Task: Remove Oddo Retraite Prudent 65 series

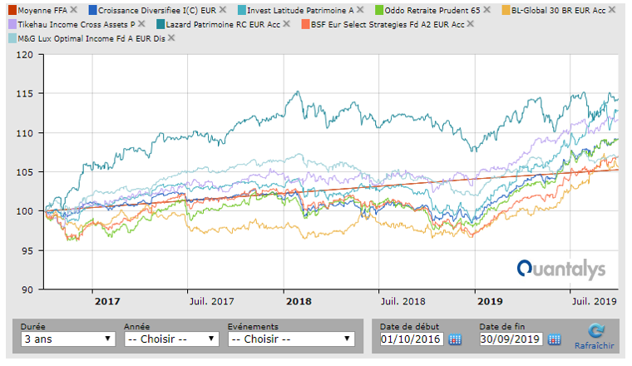Action: click(x=487, y=10)
